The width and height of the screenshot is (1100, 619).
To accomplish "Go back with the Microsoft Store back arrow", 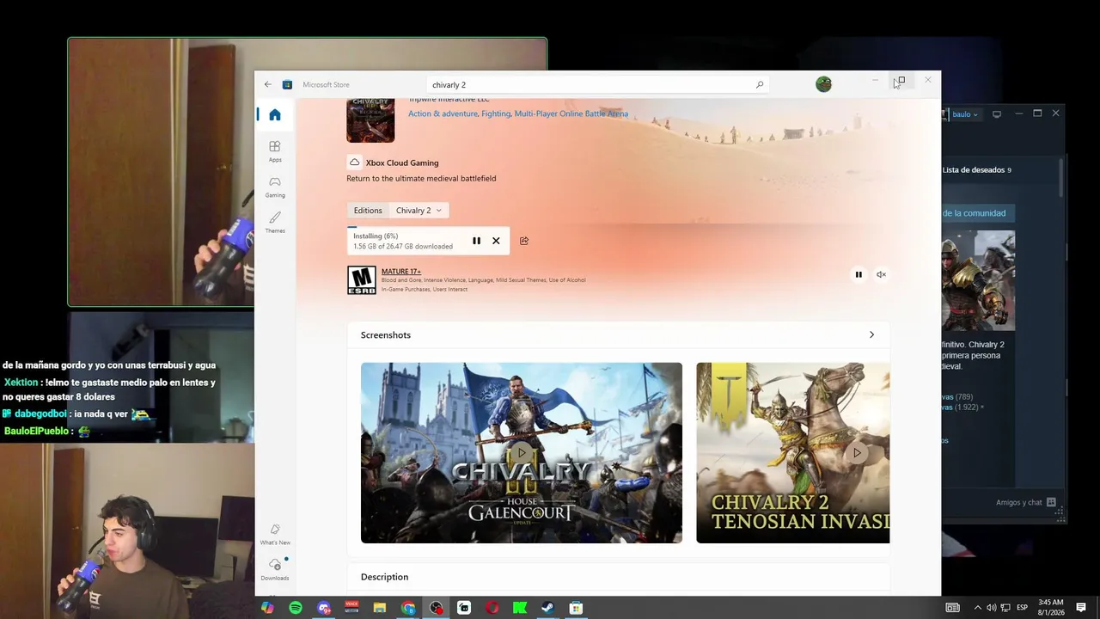I will [268, 84].
